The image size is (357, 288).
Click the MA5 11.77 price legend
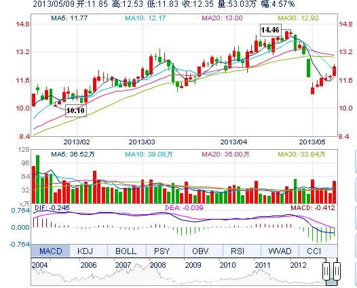tap(69, 18)
